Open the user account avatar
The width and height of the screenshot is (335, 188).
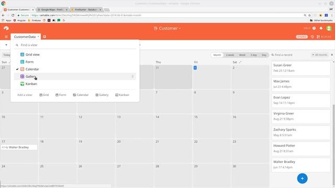click(329, 28)
